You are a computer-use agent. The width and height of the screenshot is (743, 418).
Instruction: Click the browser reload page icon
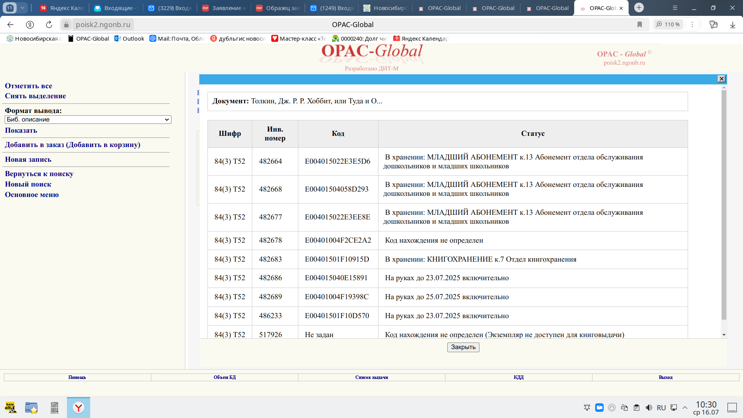[49, 25]
